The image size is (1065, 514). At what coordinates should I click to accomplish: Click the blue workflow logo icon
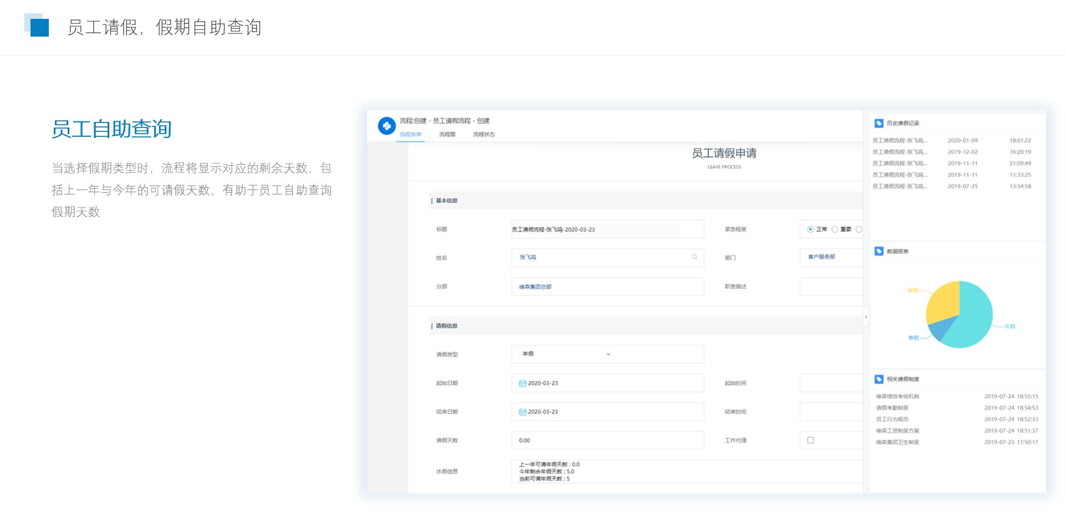[387, 126]
